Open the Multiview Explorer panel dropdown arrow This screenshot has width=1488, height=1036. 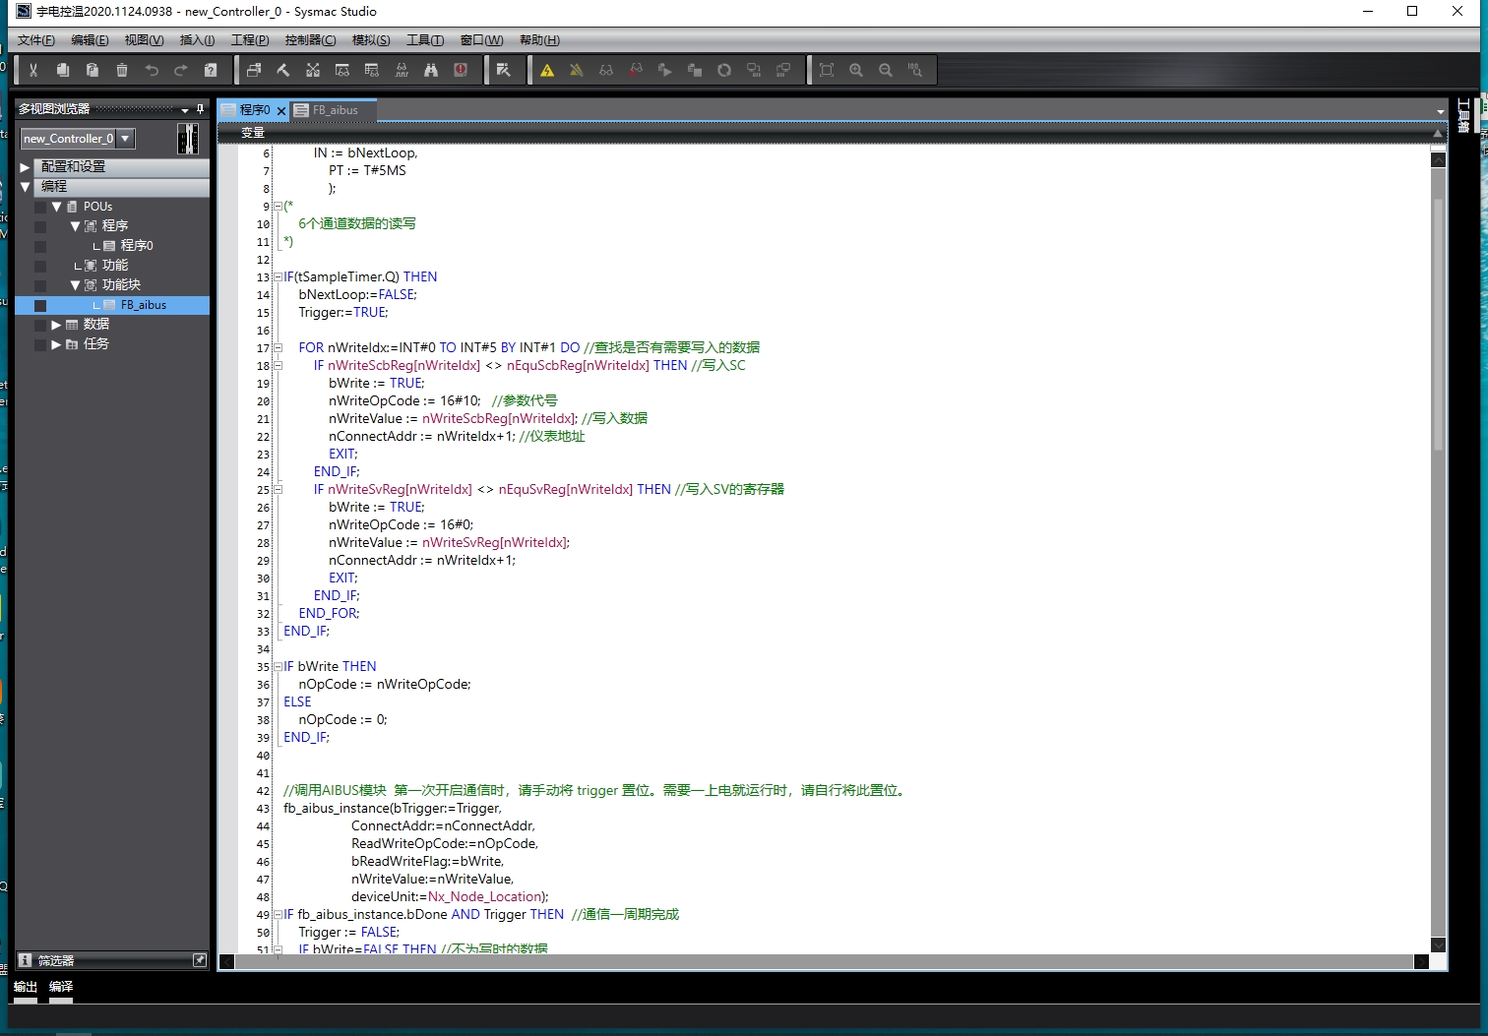(185, 110)
